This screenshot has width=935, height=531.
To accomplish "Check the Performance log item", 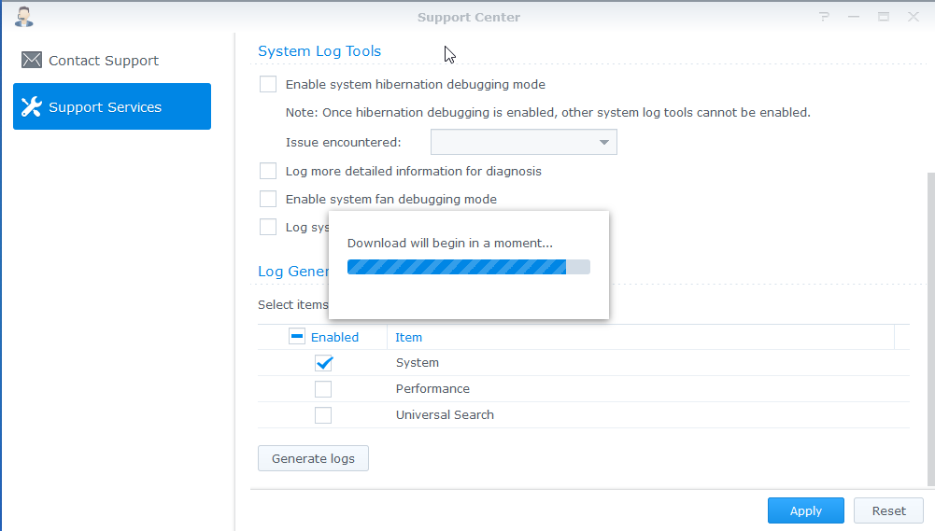I will (323, 389).
